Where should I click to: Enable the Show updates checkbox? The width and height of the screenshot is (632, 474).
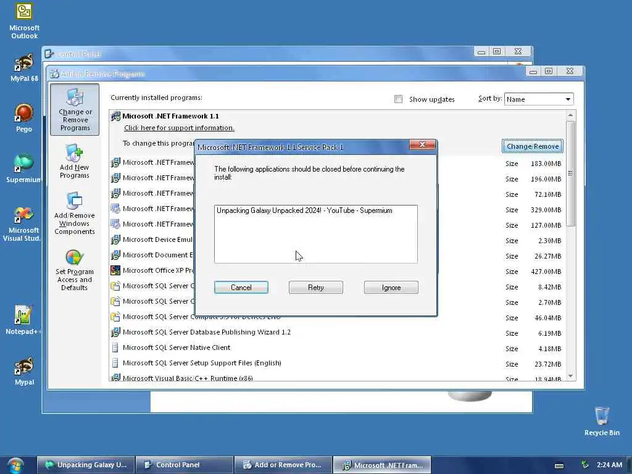click(x=398, y=99)
